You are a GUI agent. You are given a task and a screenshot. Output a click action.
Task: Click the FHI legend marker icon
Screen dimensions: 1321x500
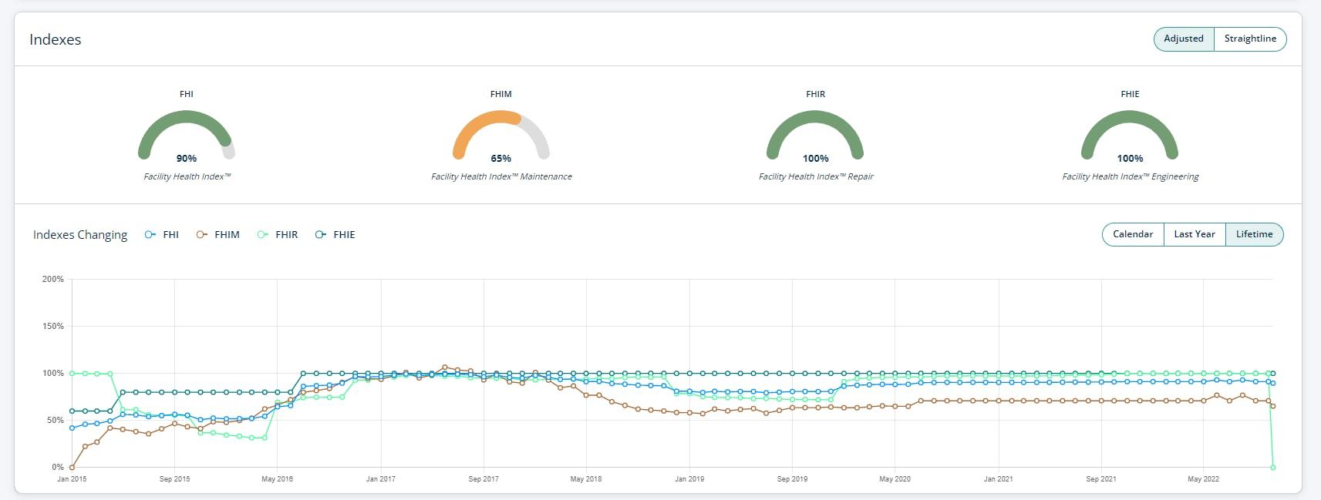150,235
